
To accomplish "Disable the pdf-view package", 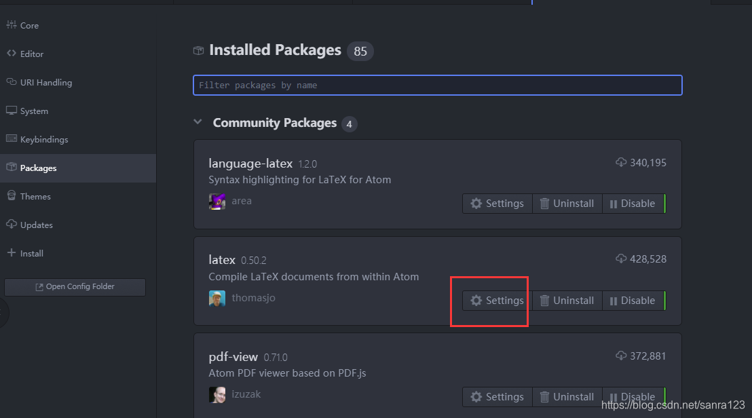I will 633,397.
